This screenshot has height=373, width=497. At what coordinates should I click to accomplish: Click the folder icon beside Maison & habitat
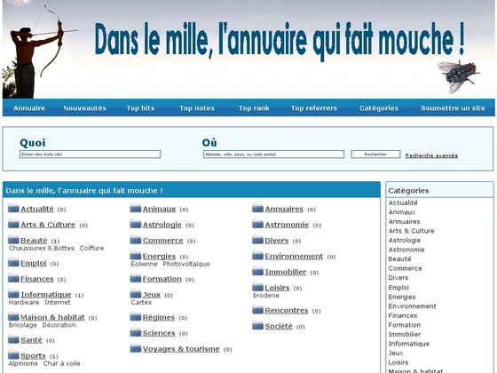[13, 317]
